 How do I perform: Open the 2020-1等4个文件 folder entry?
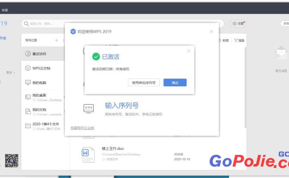43,126
